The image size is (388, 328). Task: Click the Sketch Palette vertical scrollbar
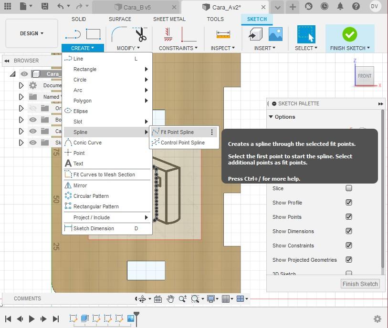point(383,188)
